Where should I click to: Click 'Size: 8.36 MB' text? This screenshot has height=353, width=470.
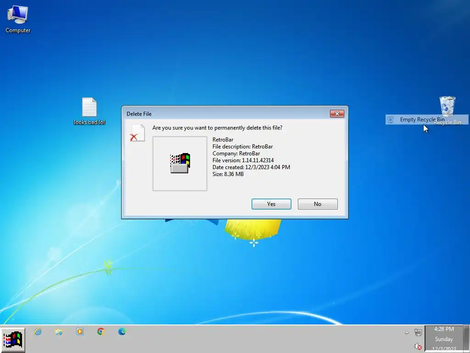tap(228, 174)
